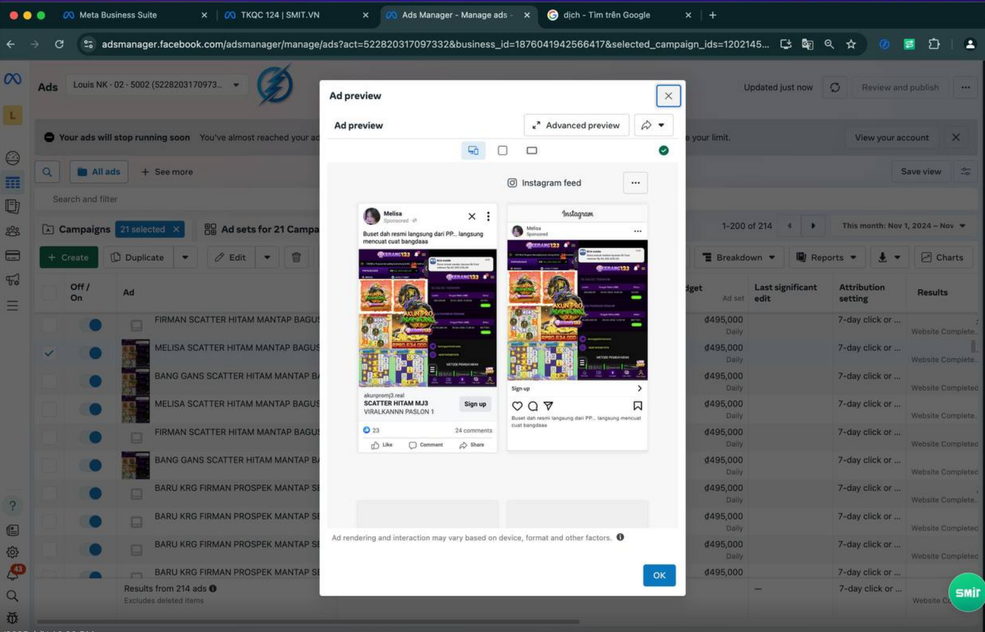Image resolution: width=985 pixels, height=632 pixels.
Task: Select the desktop preview icon
Action: (532, 150)
